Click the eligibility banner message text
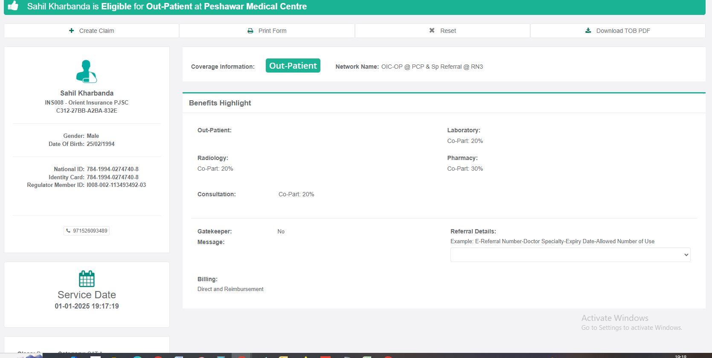 (167, 6)
